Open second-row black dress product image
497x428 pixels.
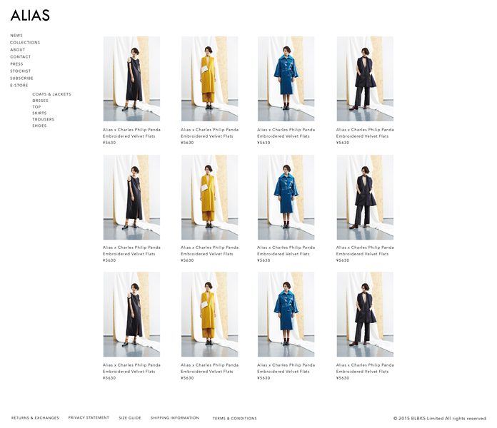(x=131, y=197)
